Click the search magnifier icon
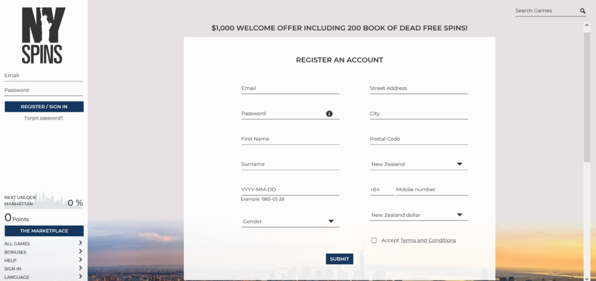 pos(583,11)
